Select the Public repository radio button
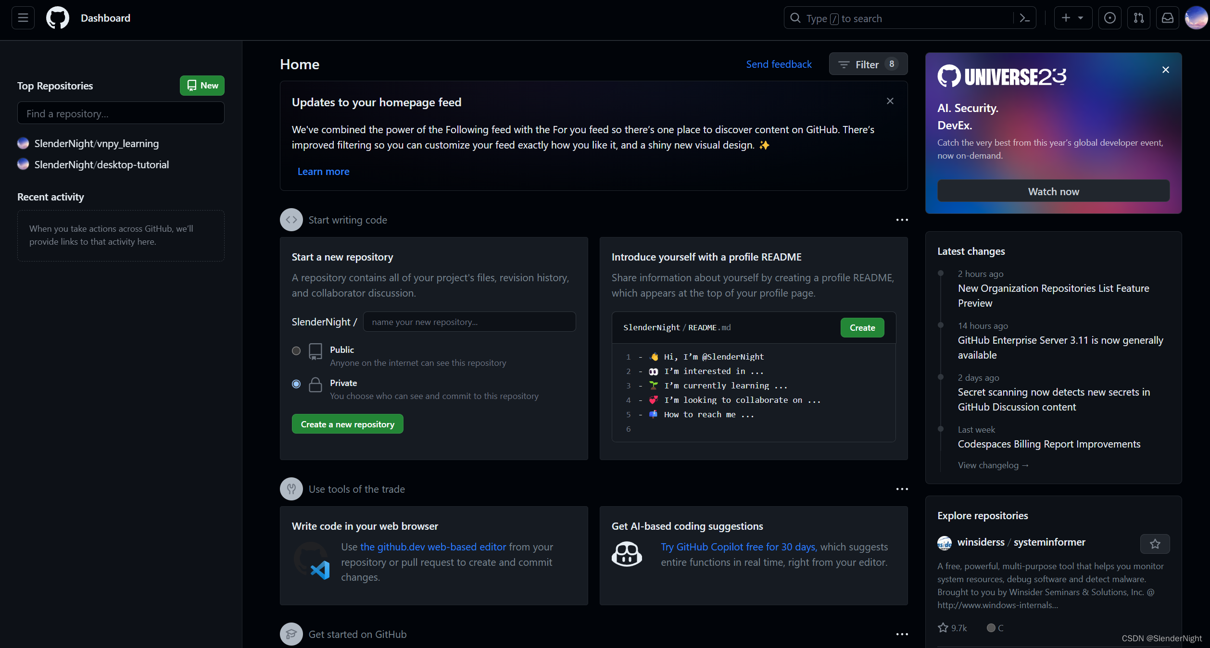The height and width of the screenshot is (648, 1210). pos(296,351)
